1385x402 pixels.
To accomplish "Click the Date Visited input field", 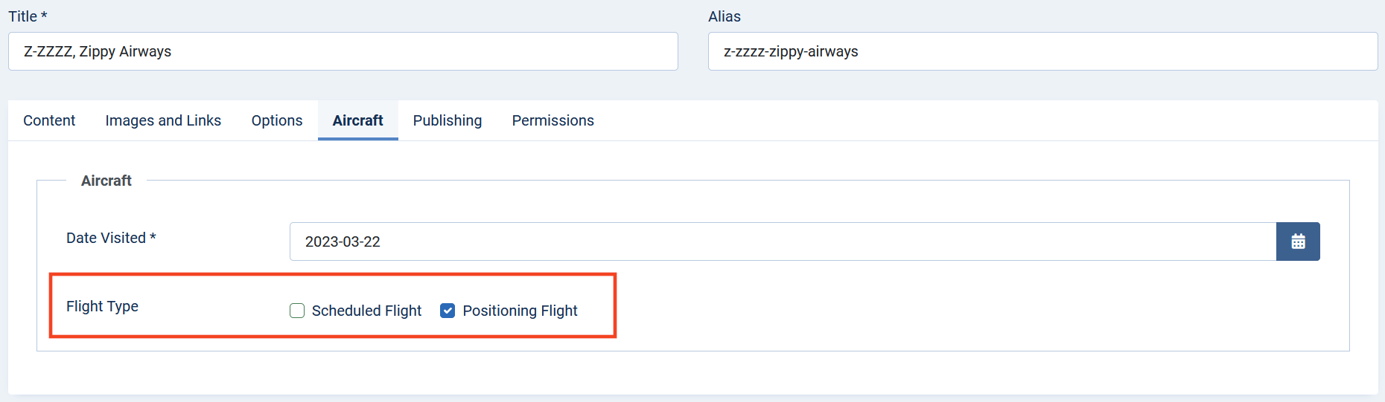I will coord(783,241).
